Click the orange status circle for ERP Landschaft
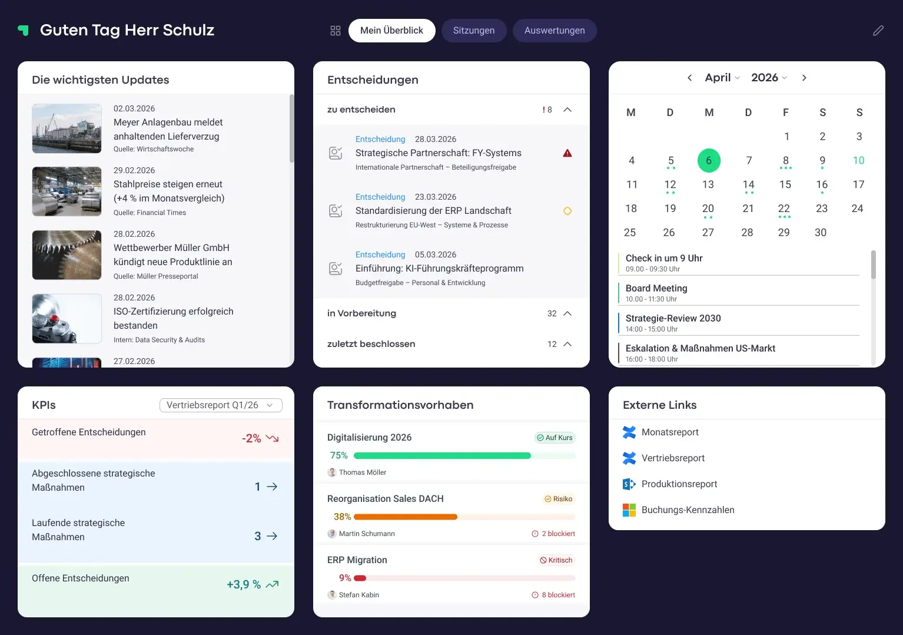This screenshot has height=635, width=903. 567,211
